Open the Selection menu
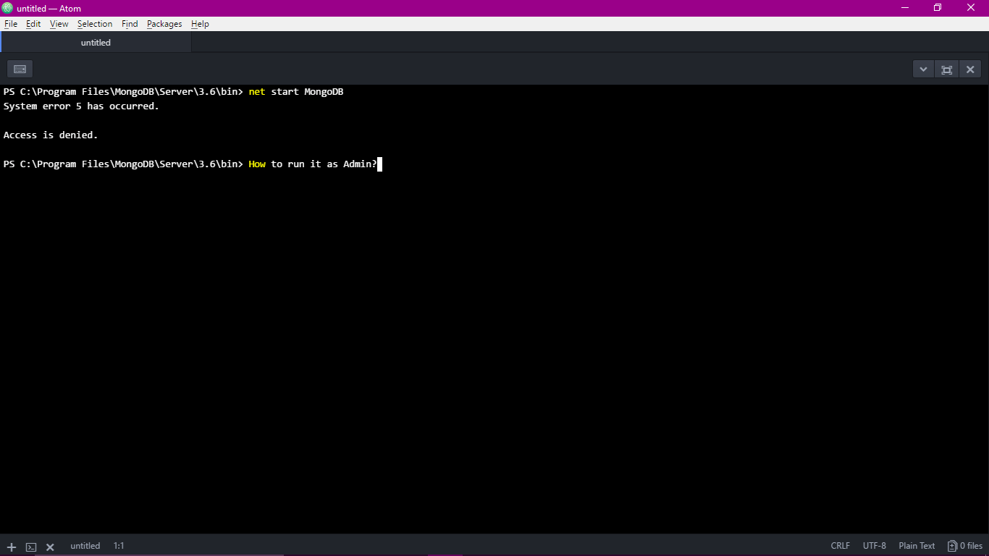Viewport: 989px width, 556px height. tap(95, 24)
